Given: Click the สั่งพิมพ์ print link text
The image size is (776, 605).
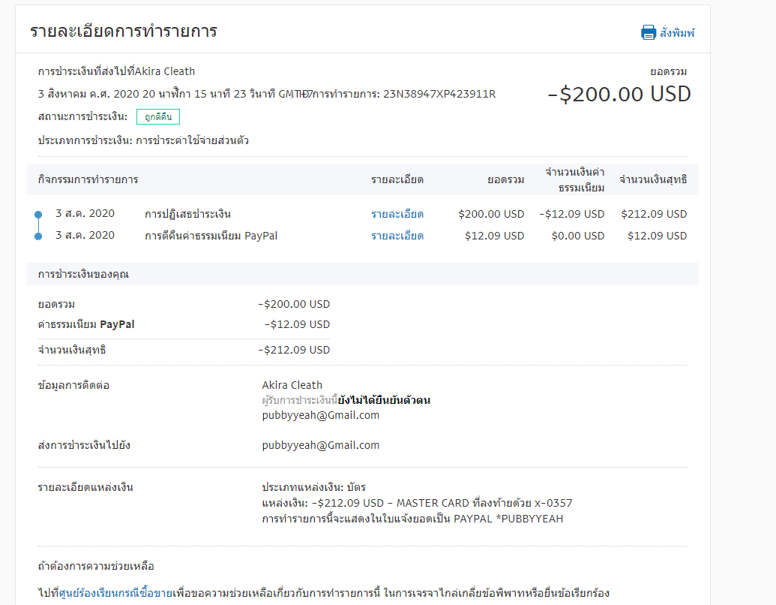Looking at the screenshot, I should [678, 33].
